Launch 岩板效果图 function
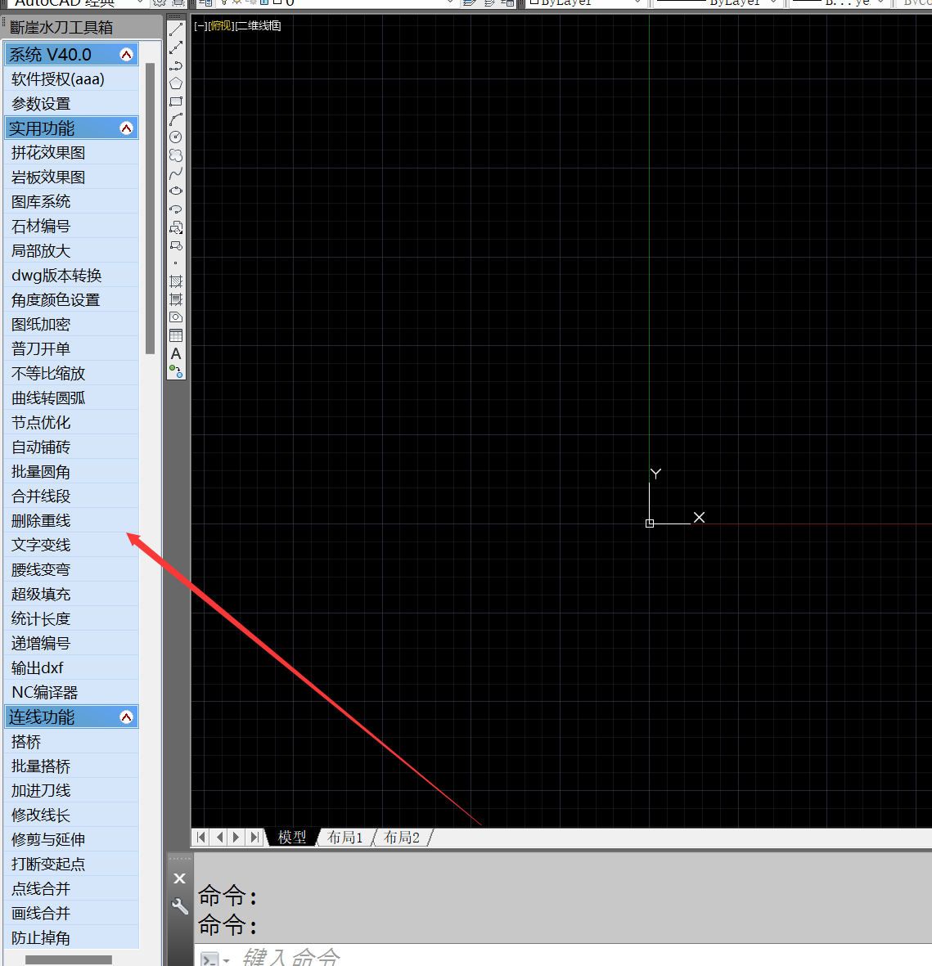 tap(71, 177)
